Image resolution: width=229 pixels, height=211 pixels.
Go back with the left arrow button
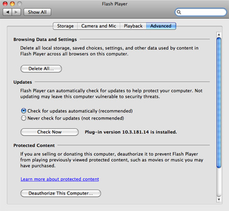(x=8, y=12)
